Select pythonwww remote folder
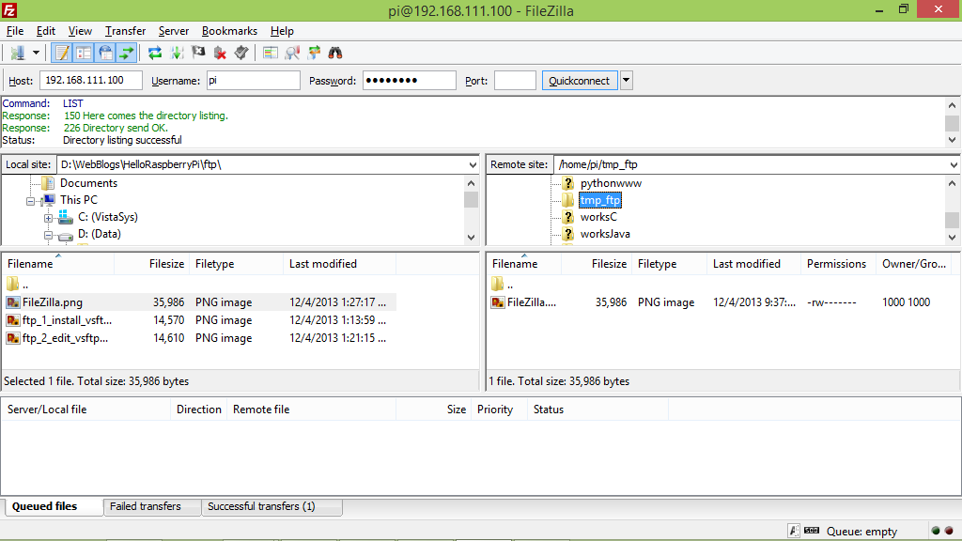 tap(611, 183)
